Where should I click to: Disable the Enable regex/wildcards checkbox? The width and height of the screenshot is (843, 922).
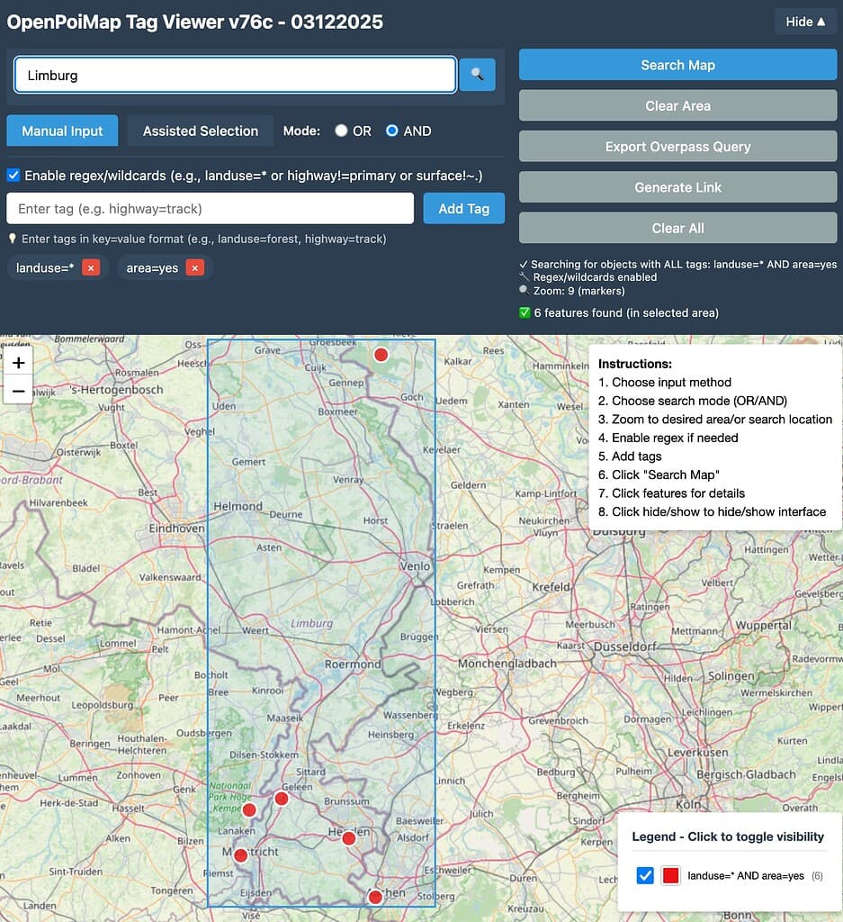(13, 176)
